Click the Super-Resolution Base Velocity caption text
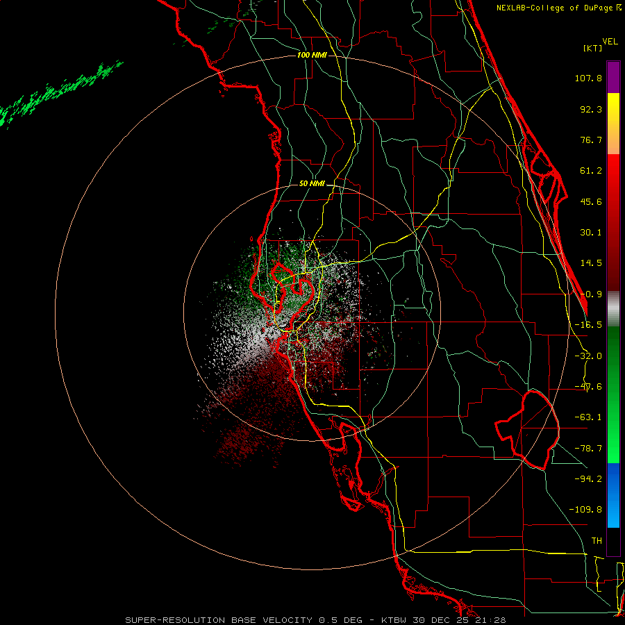Viewport: 625px width, 625px height. point(315,620)
